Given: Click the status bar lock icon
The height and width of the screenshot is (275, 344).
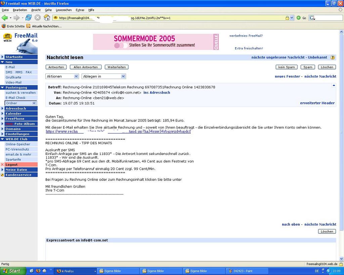Looking at the screenshot, I should pyautogui.click(x=341, y=264).
